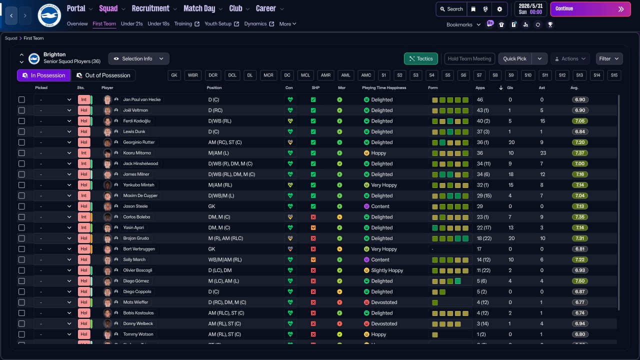640x360 pixels.
Task: Tick the checkbox for Jan Paul van Hecke
Action: click(x=21, y=99)
